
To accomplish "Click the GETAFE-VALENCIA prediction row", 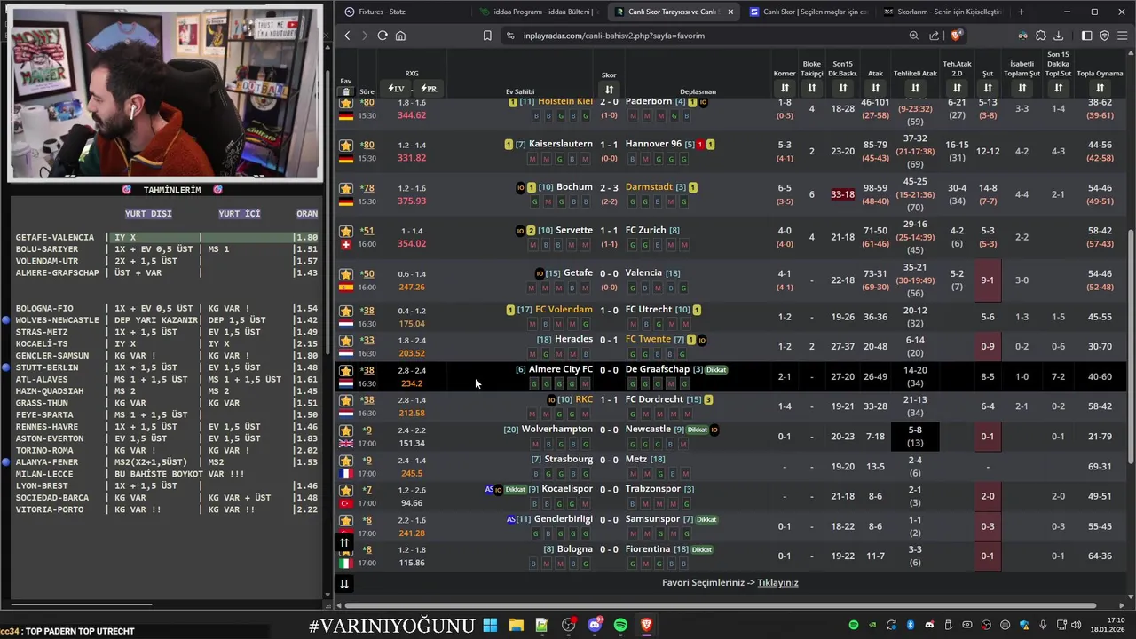I will pos(166,238).
